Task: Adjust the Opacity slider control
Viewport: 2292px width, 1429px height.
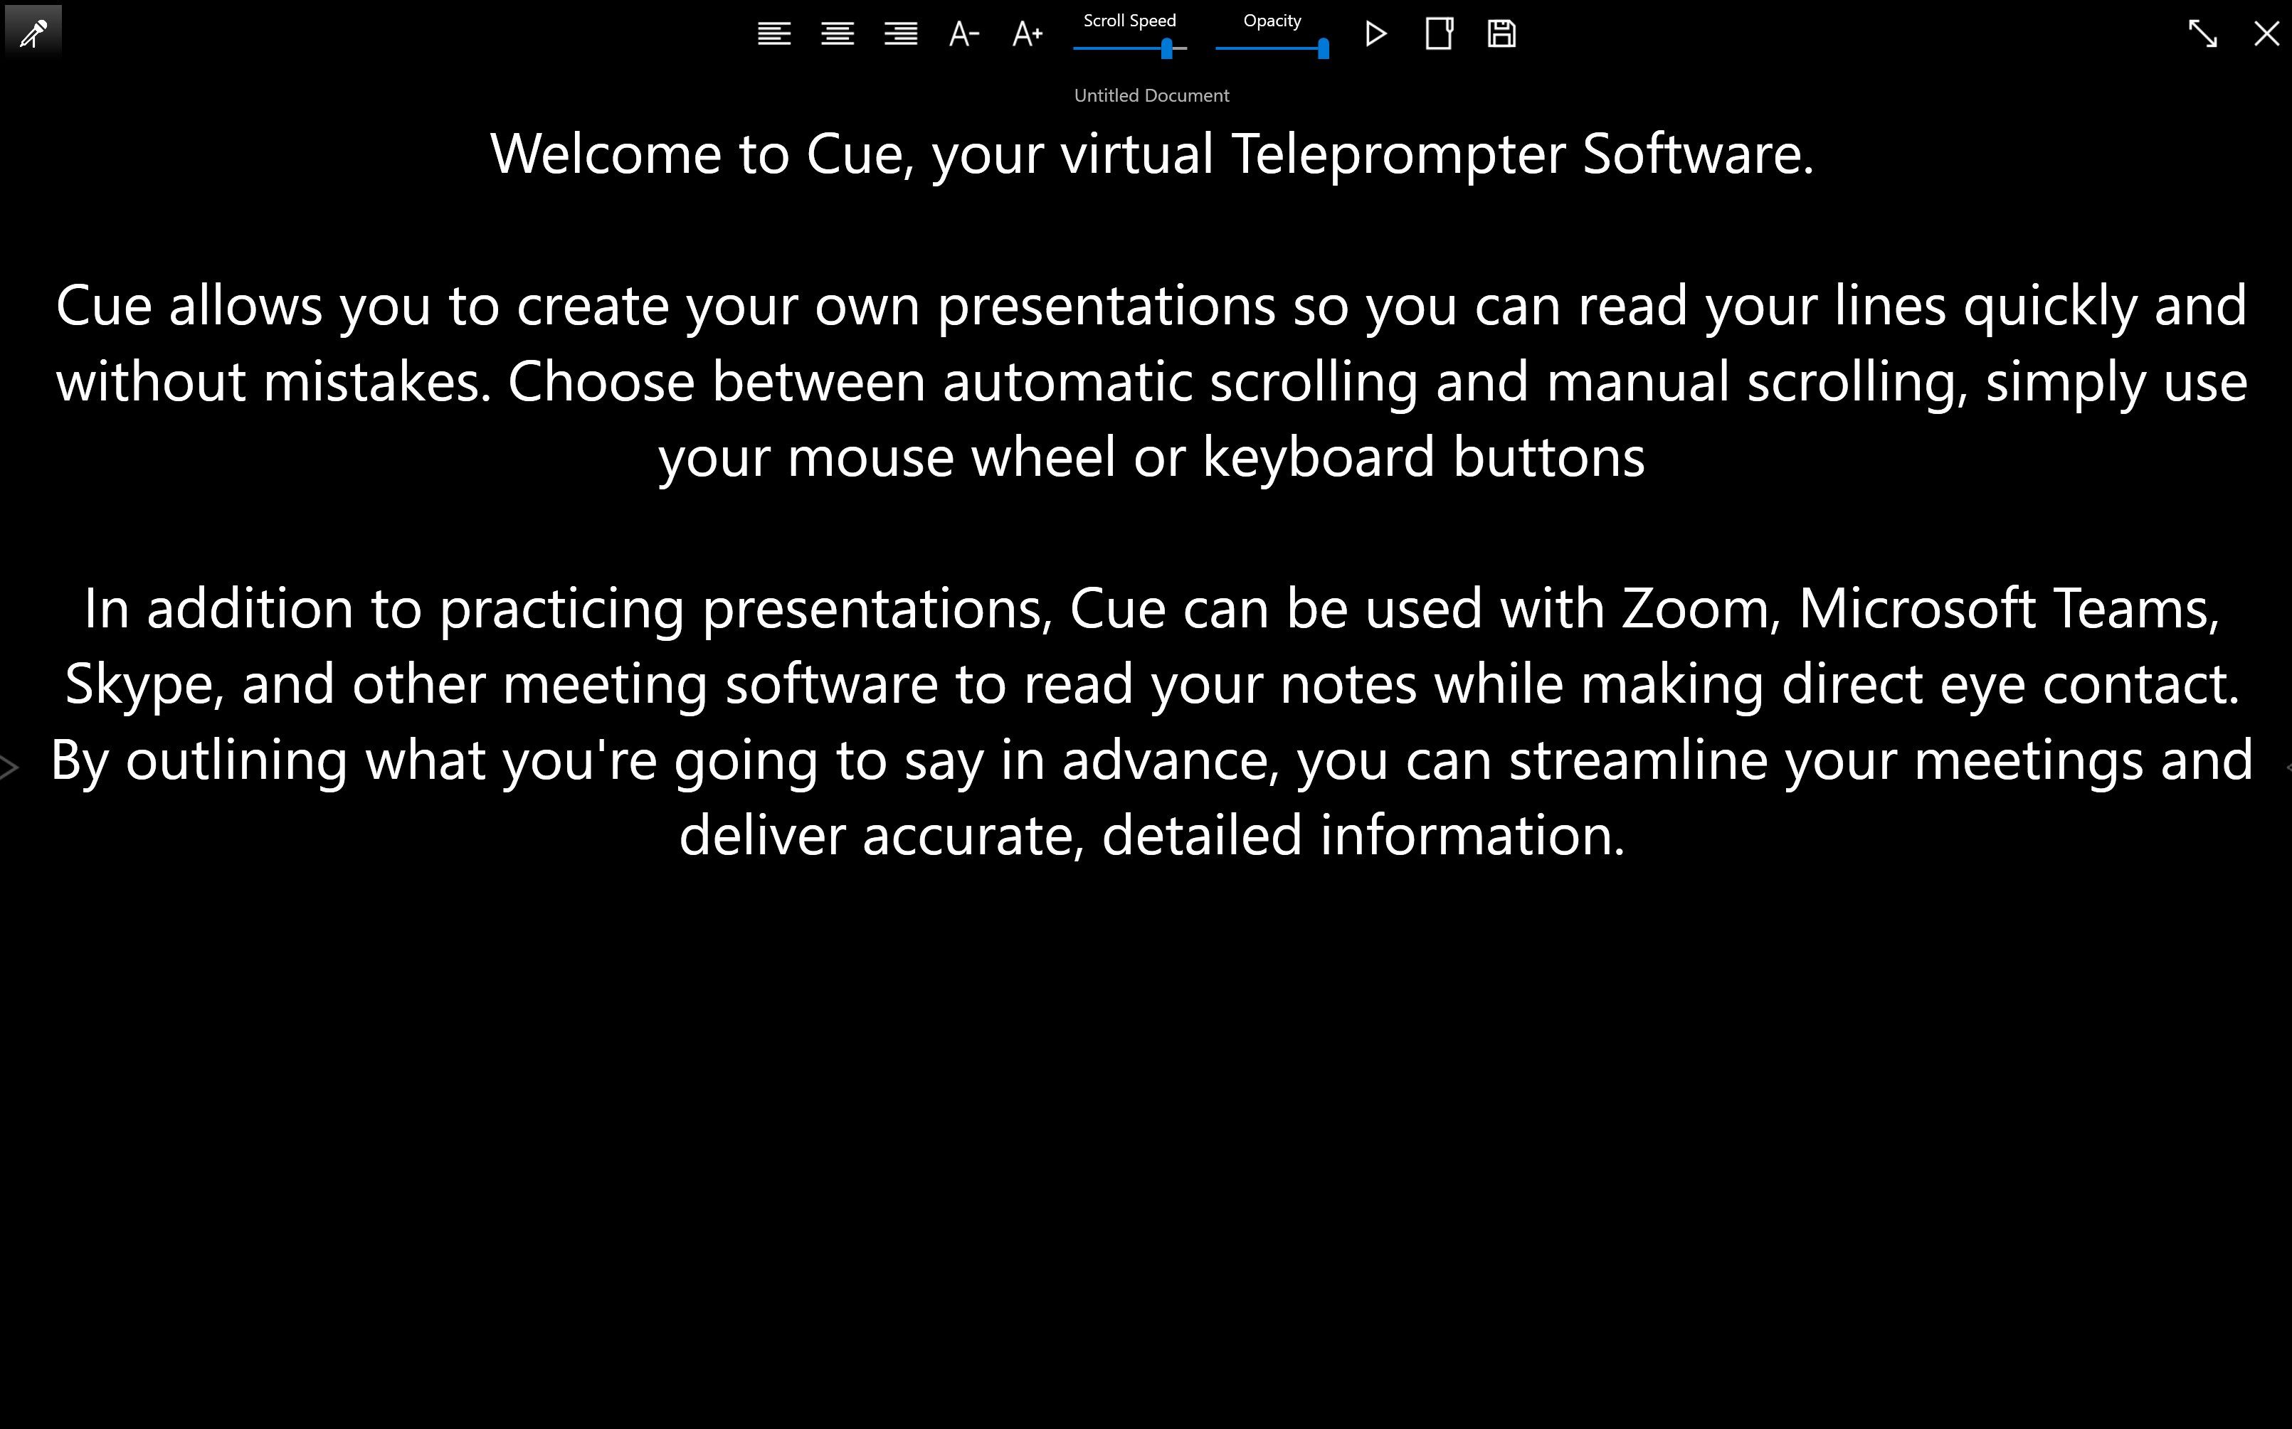Action: pos(1324,48)
